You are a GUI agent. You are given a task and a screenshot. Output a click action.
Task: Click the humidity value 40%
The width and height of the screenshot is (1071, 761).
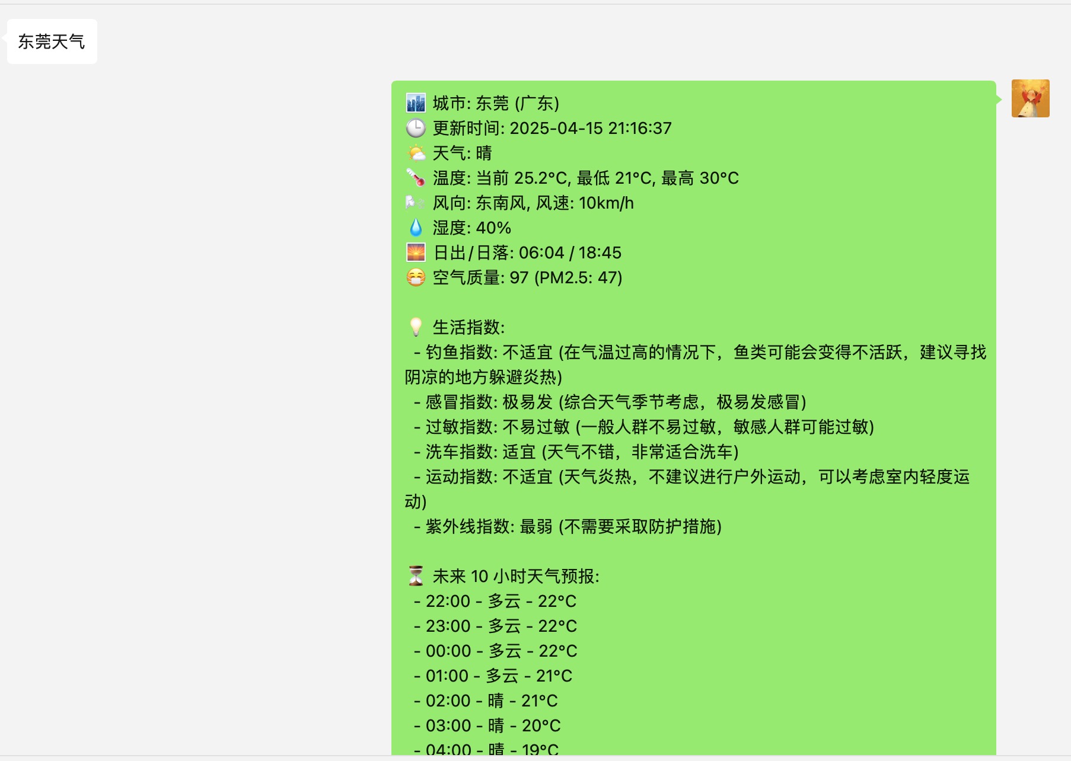coord(493,228)
